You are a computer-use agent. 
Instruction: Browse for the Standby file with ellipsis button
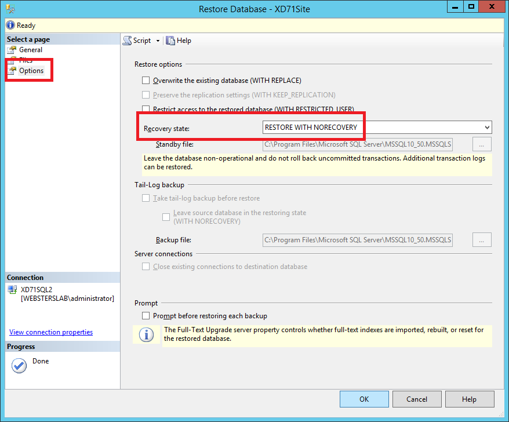482,144
